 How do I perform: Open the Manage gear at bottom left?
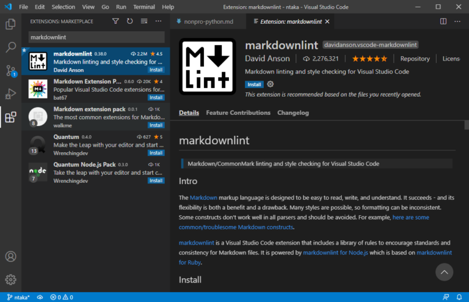[x=10, y=279]
